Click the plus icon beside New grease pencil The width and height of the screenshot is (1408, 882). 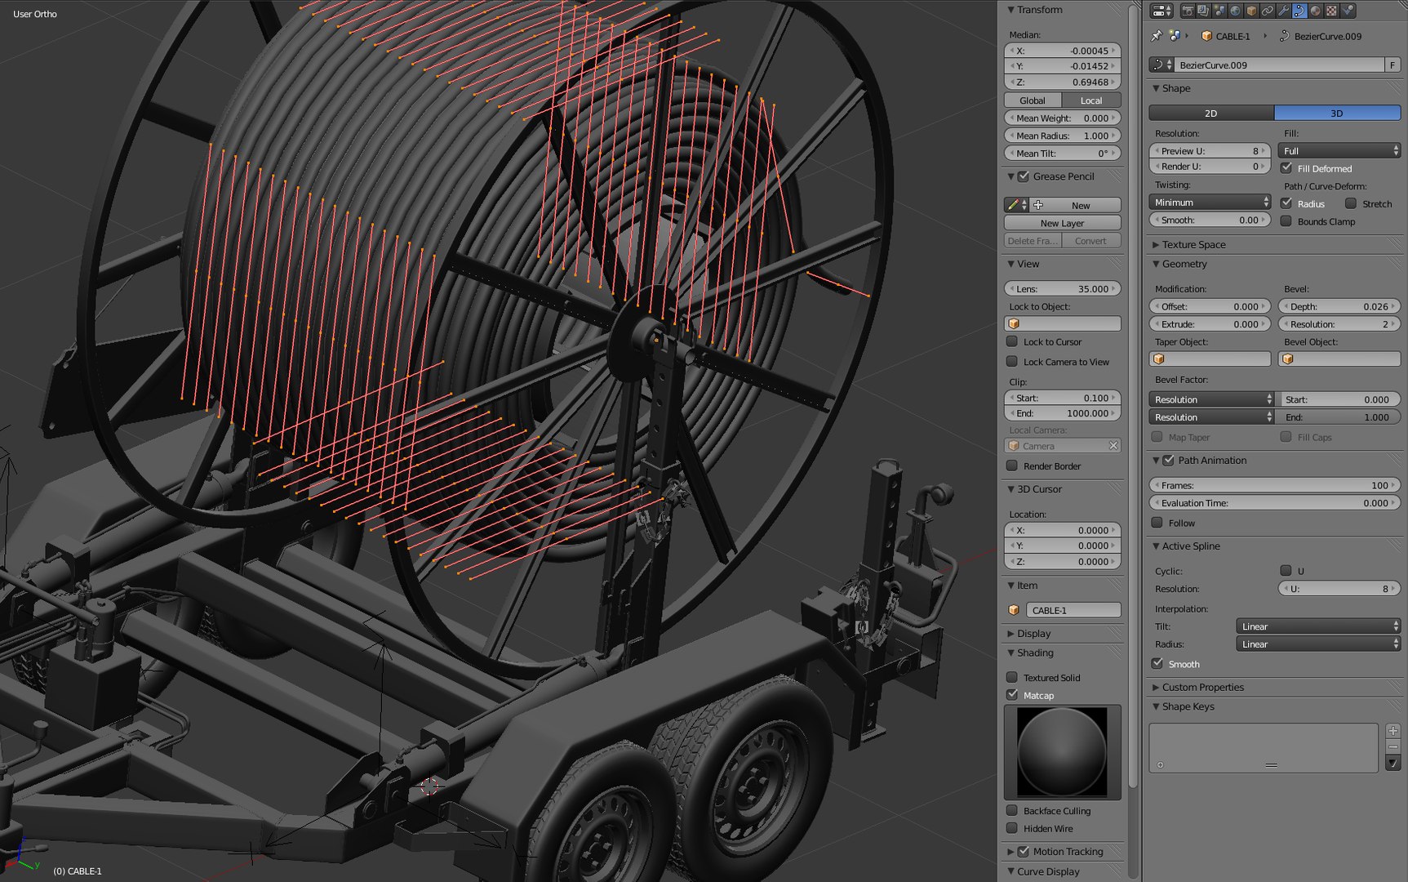click(1038, 205)
